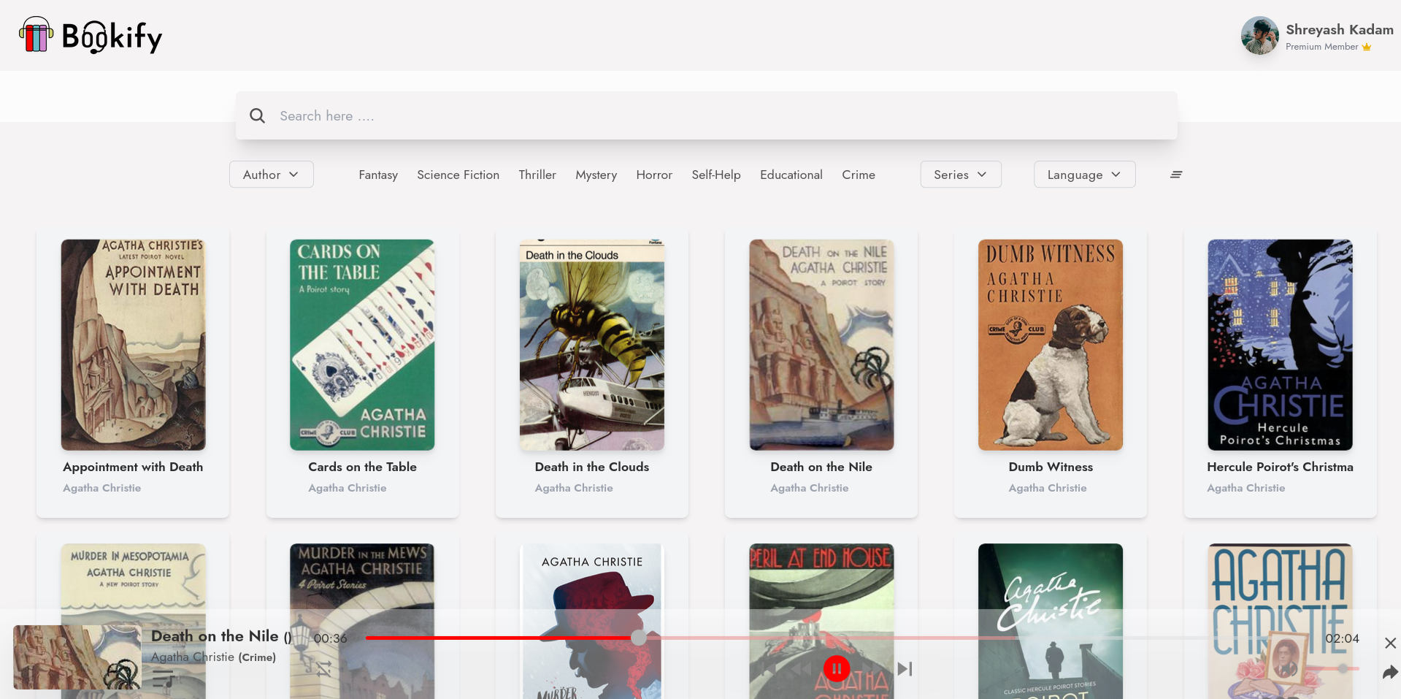The image size is (1401, 699).
Task: Click Agatha Christie under Dumb Witness
Action: (1048, 488)
